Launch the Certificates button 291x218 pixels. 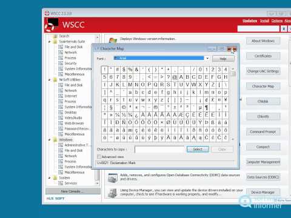tap(263, 56)
